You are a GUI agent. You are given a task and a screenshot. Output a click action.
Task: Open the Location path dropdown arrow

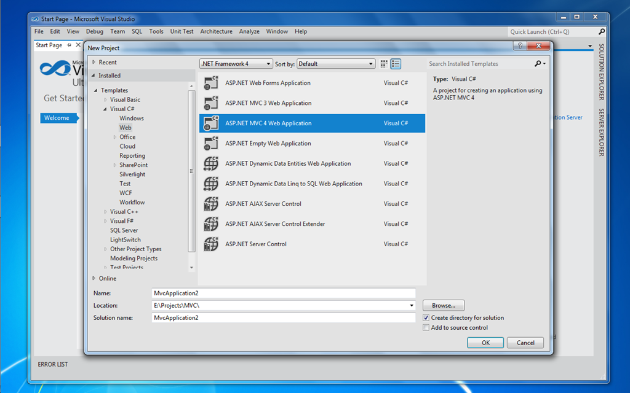[x=412, y=306]
